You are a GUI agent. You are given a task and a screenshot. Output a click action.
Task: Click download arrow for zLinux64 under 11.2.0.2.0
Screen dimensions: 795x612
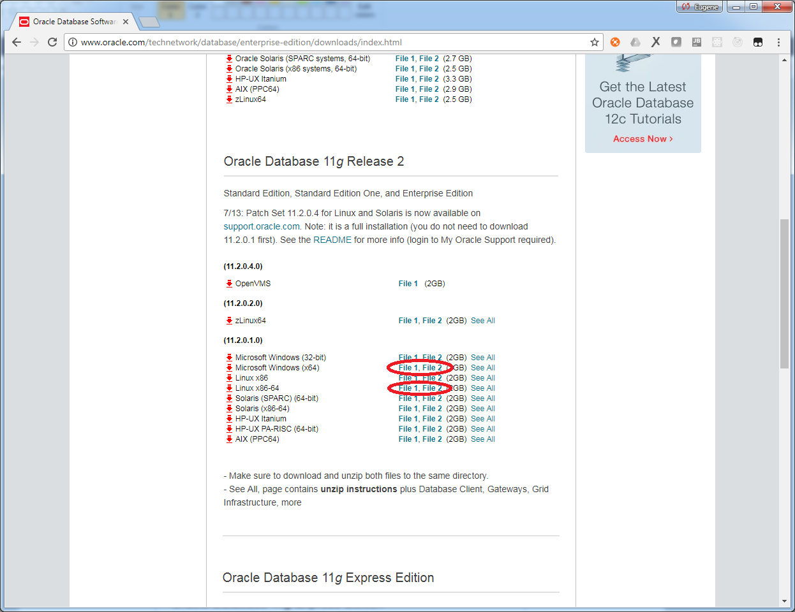[229, 321]
